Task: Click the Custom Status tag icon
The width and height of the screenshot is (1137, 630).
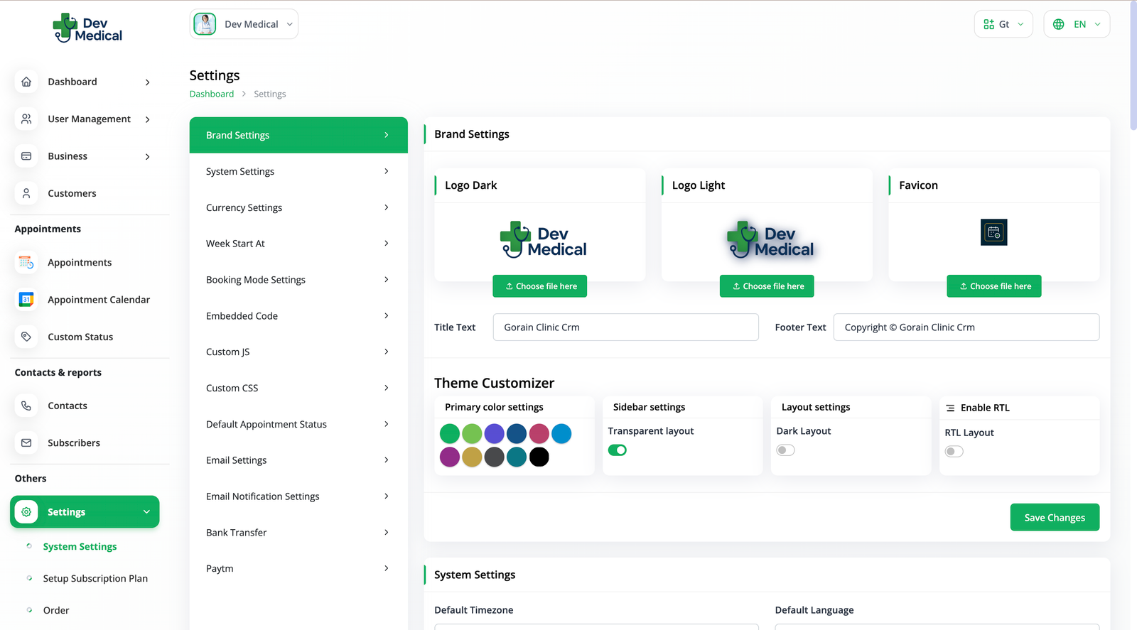Action: point(26,337)
